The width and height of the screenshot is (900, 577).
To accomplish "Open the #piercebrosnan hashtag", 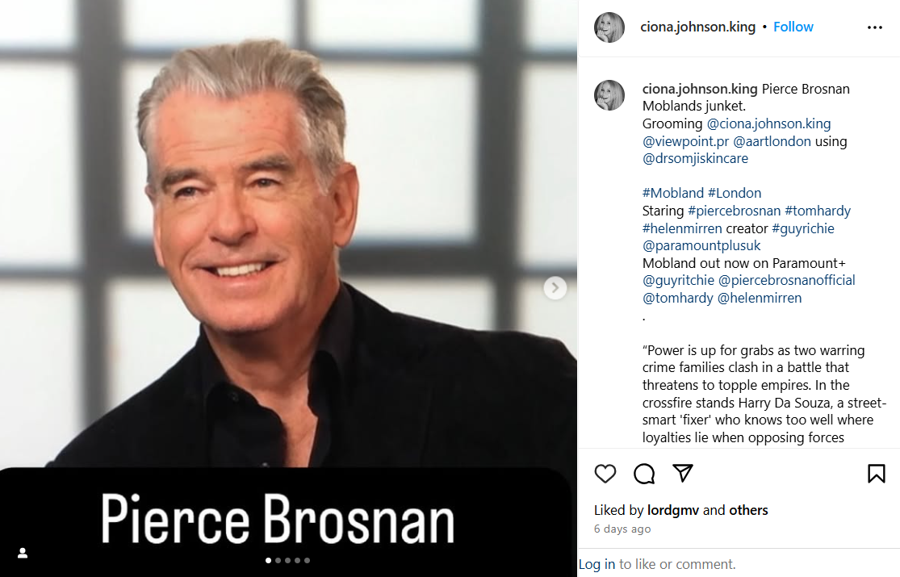I will point(734,211).
